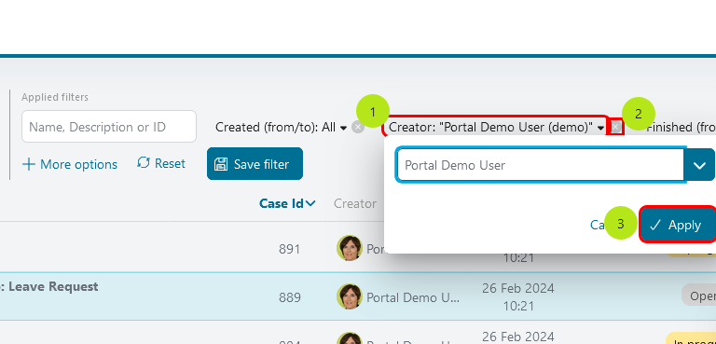This screenshot has width=716, height=344.
Task: Click the floppy disk icon in Save filter
Action: click(x=221, y=164)
